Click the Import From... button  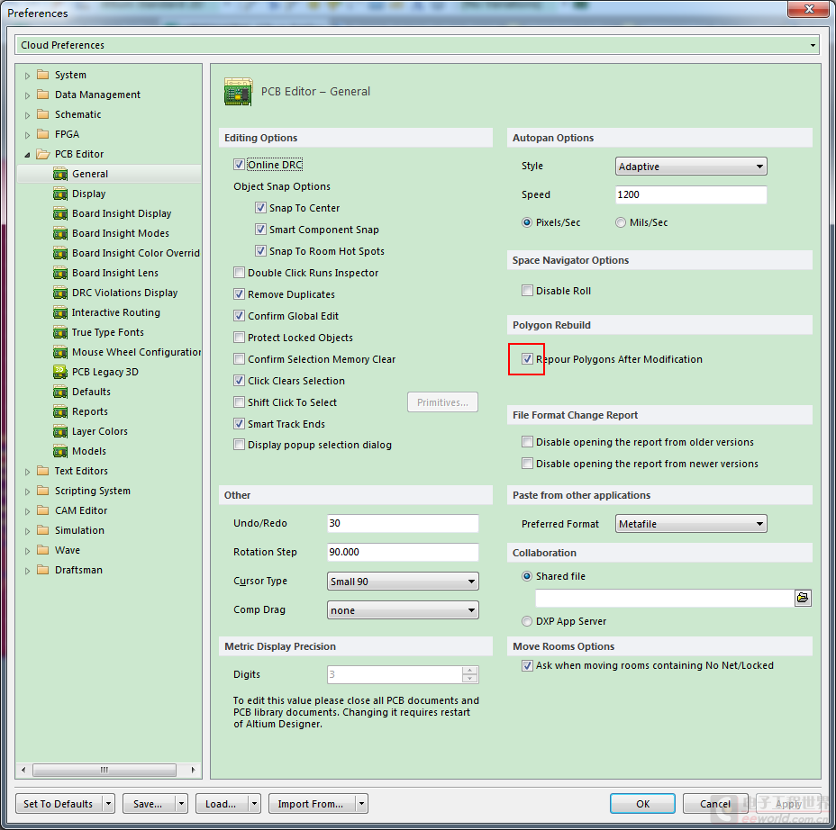pos(311,804)
